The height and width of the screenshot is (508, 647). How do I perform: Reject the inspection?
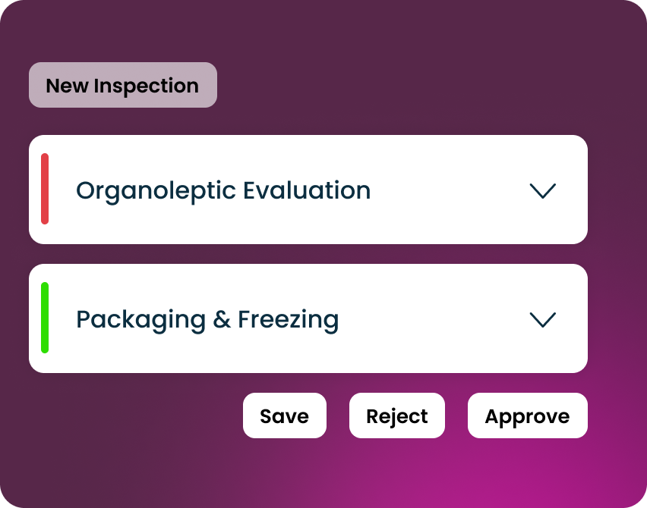396,415
